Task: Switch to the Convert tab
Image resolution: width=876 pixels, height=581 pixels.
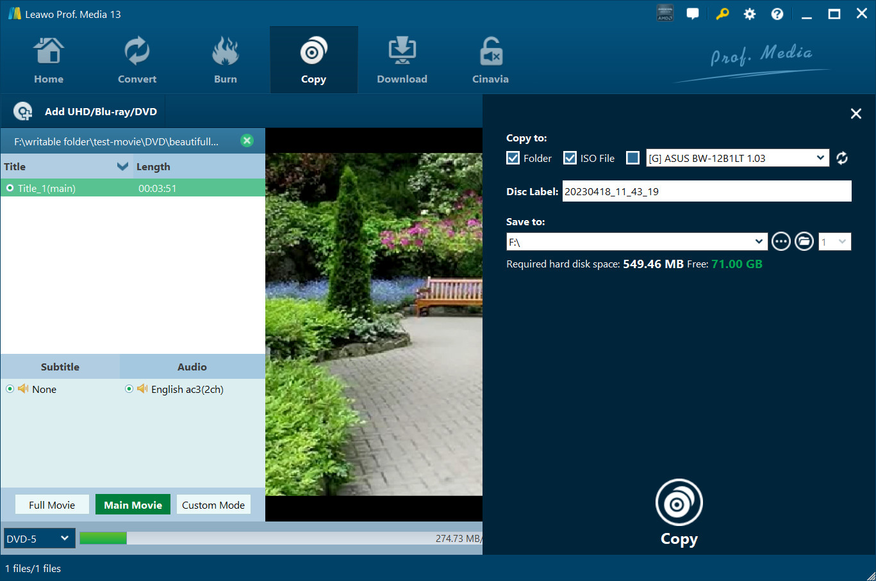Action: point(136,61)
